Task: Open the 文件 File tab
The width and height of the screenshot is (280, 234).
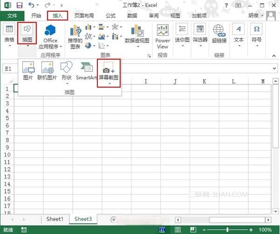Action: pos(12,16)
